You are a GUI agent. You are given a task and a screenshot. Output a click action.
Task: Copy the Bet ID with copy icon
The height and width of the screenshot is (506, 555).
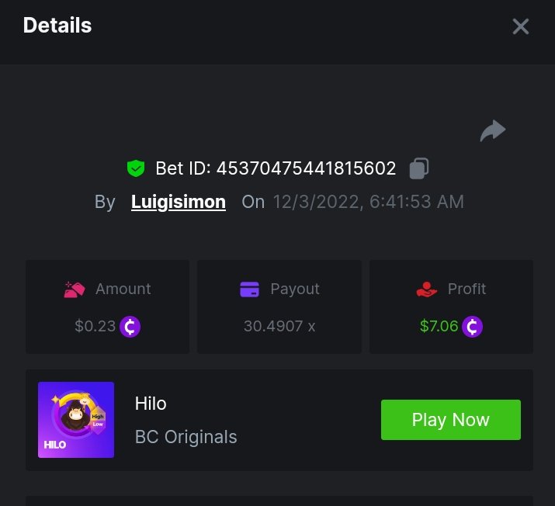[419, 168]
